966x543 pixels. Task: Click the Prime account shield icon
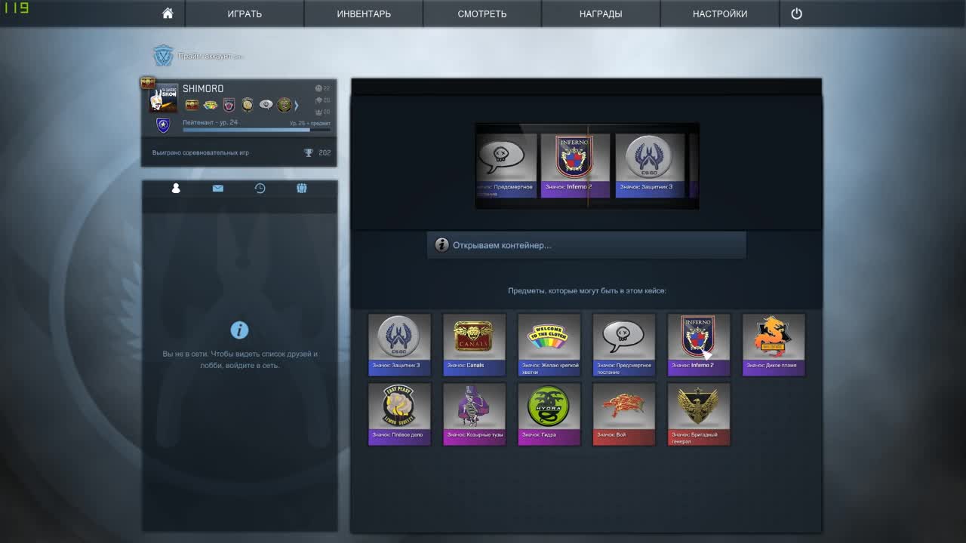pos(163,56)
